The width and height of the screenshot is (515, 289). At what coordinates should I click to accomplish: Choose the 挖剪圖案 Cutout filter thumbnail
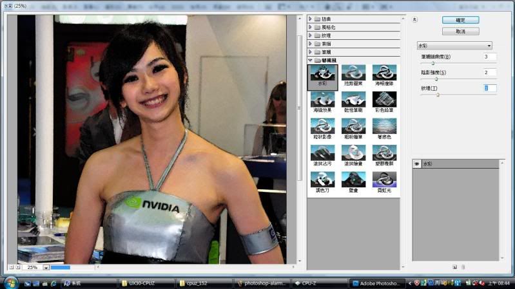pos(353,73)
